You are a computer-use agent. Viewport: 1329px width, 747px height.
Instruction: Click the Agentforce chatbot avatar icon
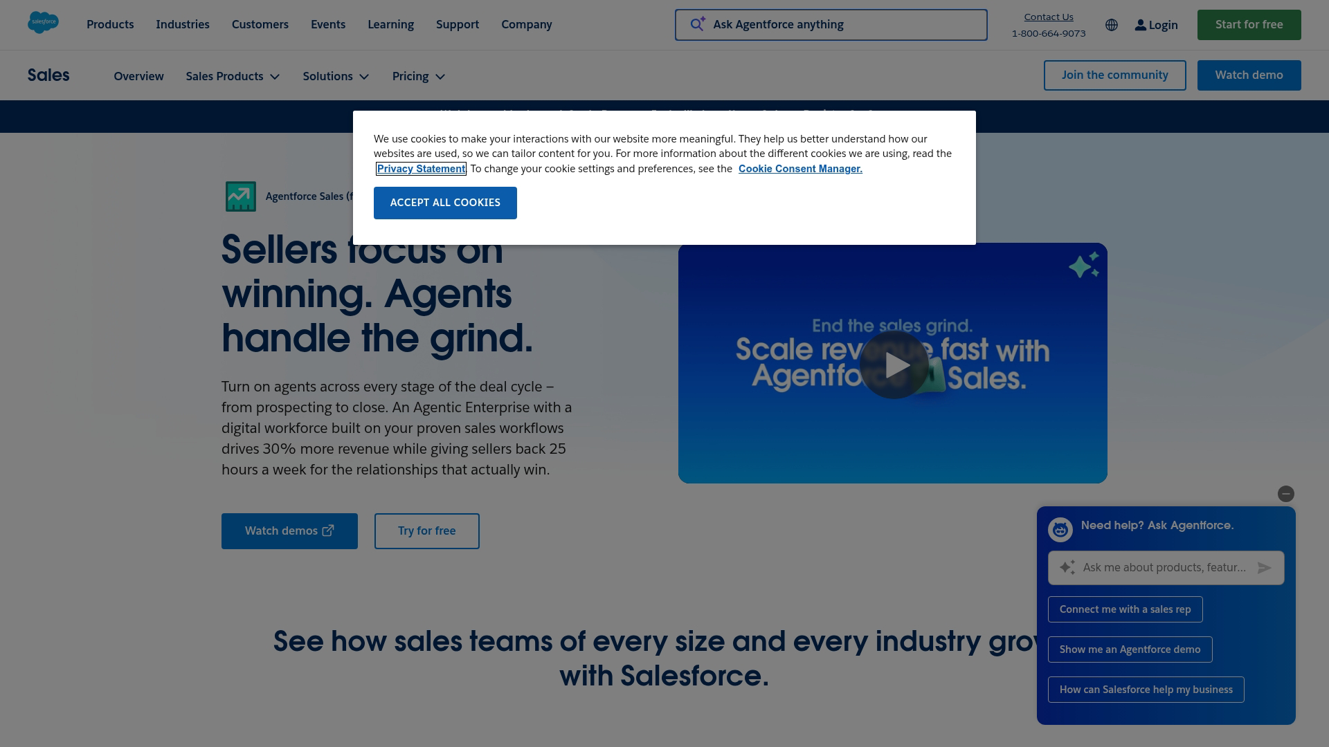tap(1060, 528)
